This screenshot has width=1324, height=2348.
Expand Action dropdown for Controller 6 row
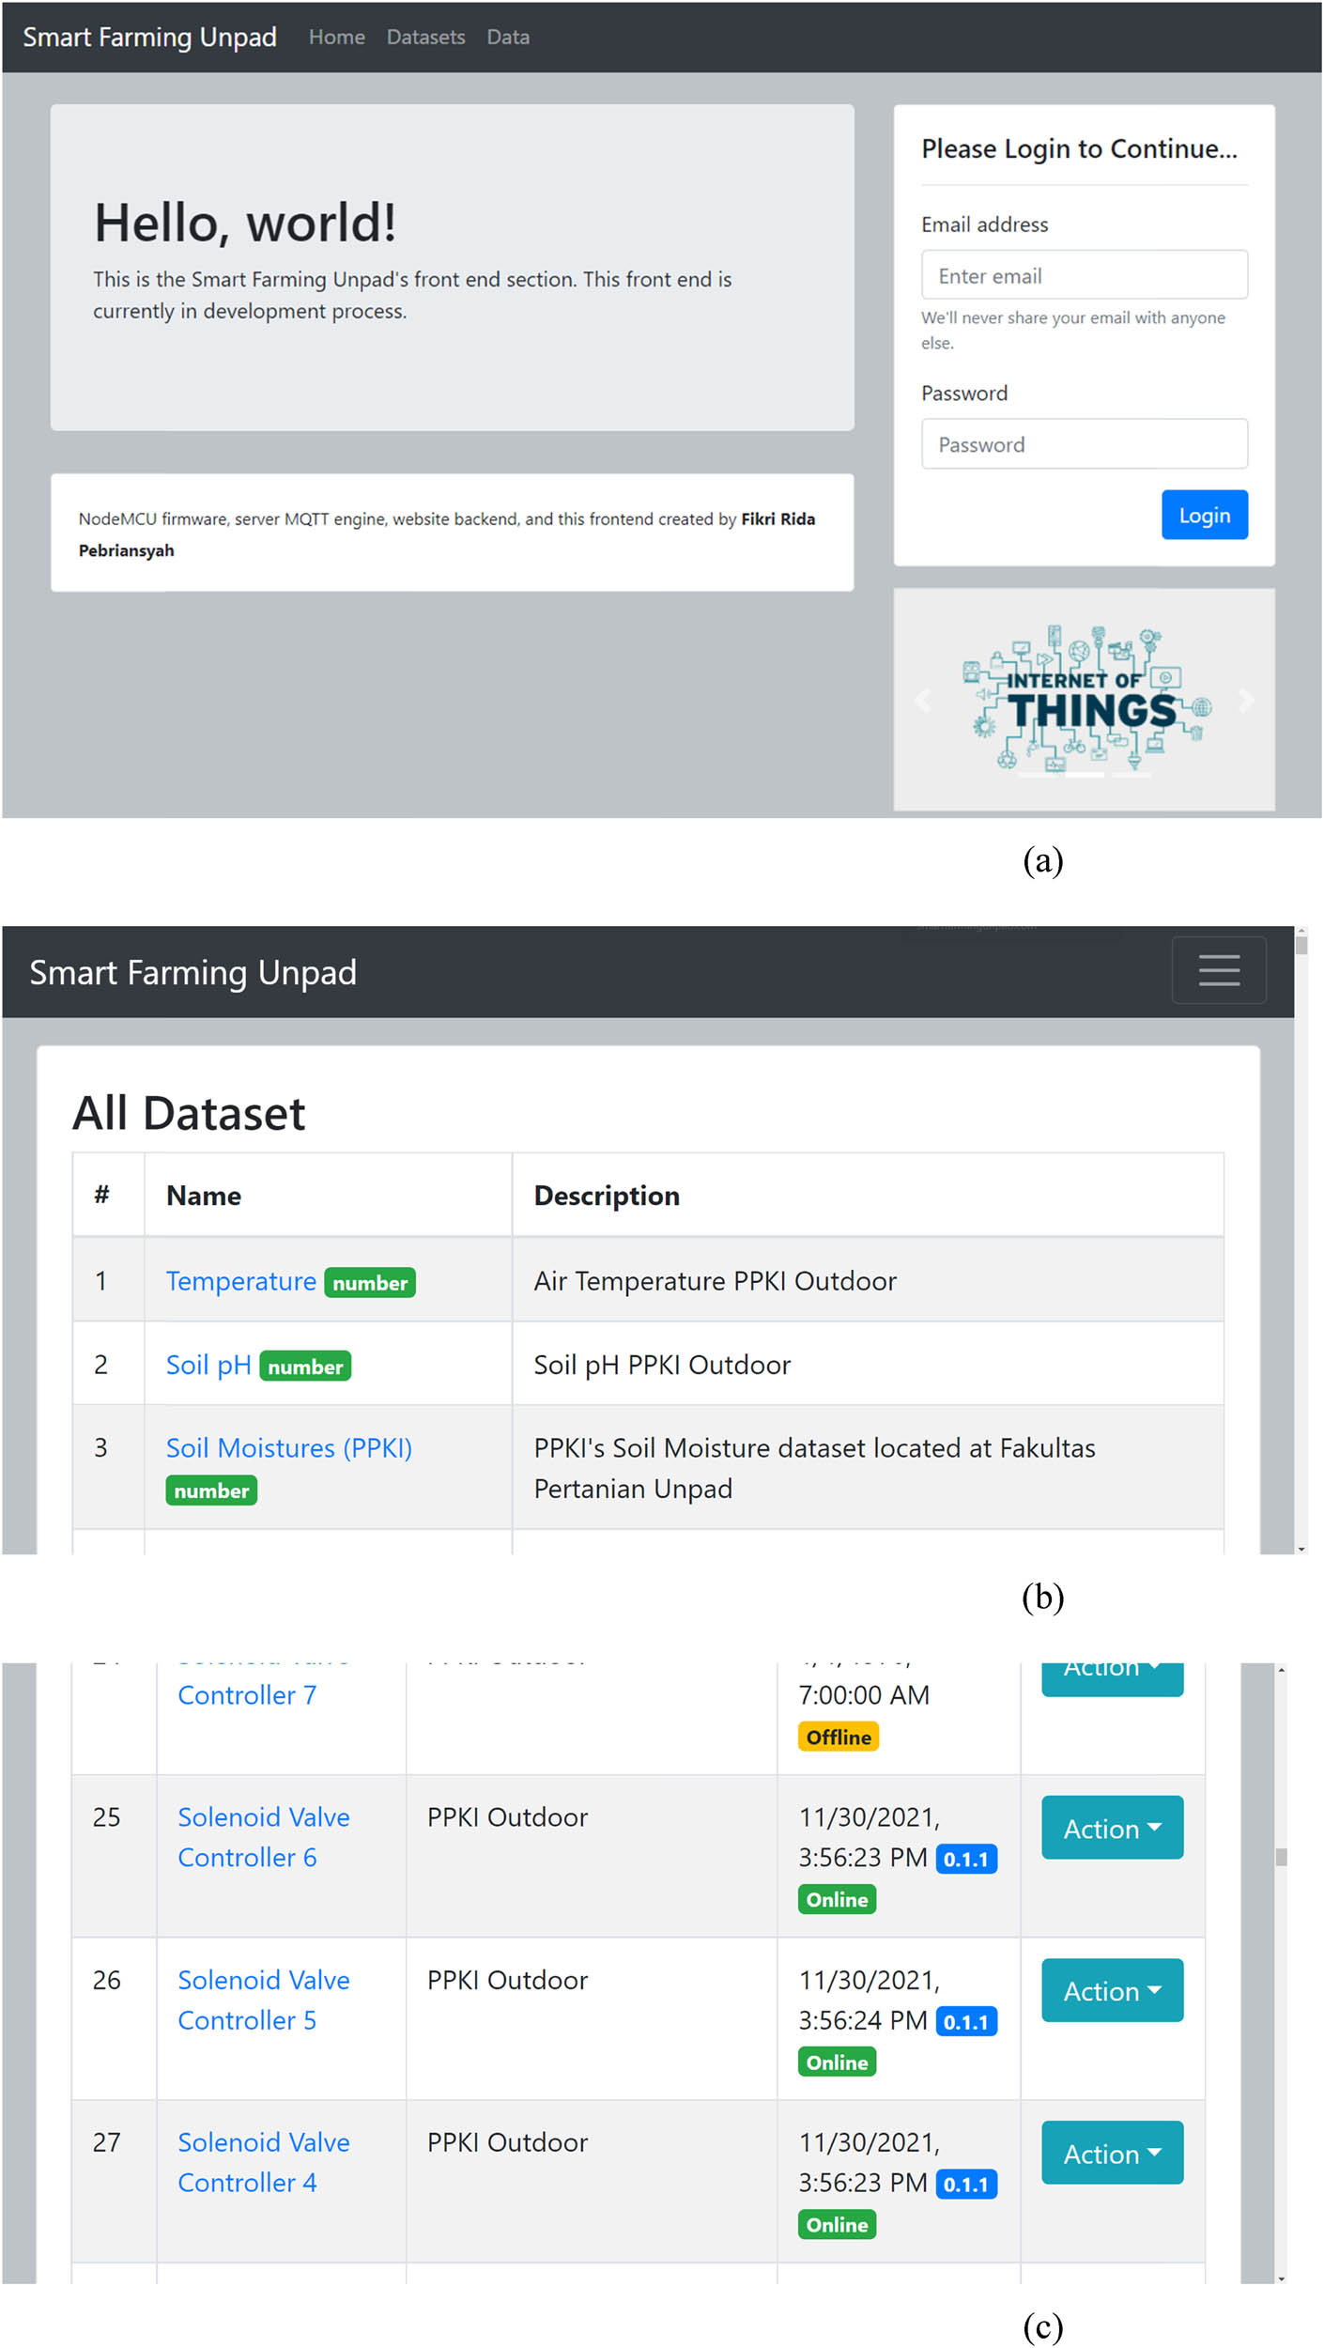point(1112,1828)
